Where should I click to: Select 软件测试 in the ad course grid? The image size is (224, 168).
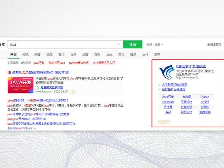coord(186,107)
